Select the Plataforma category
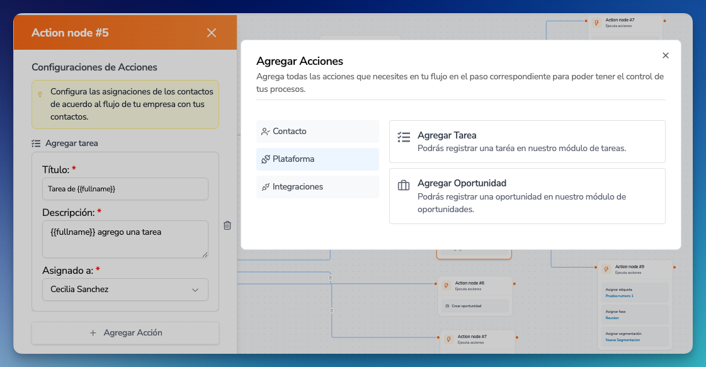The image size is (706, 367). [x=317, y=159]
